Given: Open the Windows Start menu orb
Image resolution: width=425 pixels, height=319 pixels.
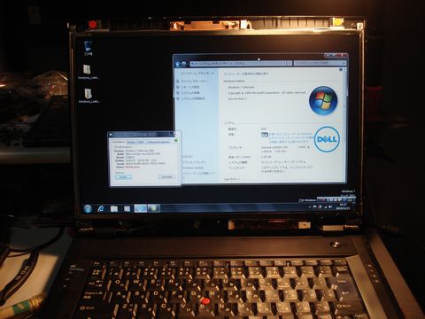Looking at the screenshot, I should pyautogui.click(x=88, y=208).
